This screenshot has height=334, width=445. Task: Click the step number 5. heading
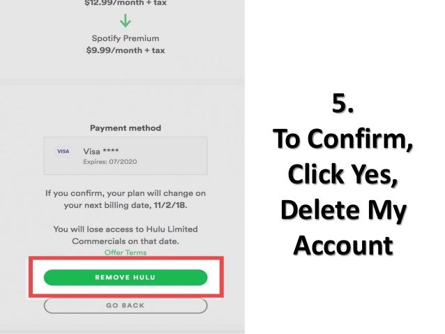click(x=343, y=103)
